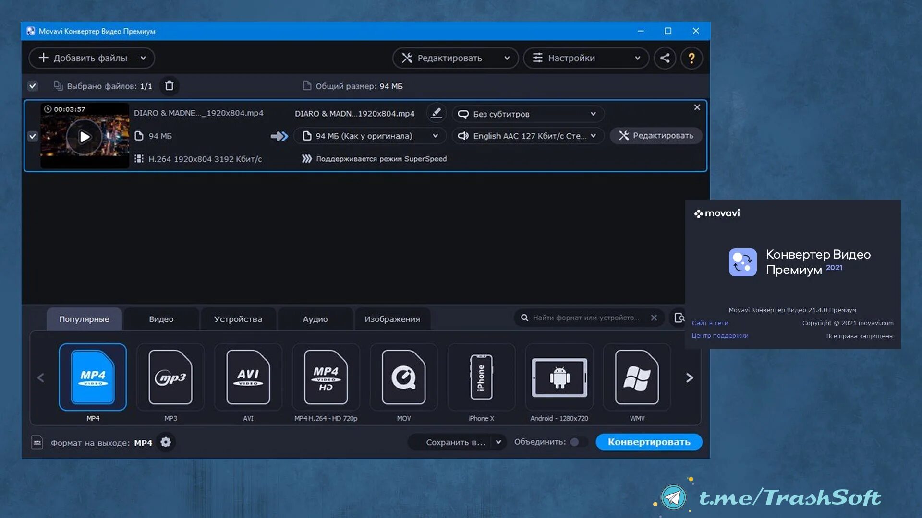Clear the format search field
This screenshot has height=518, width=922.
click(654, 318)
